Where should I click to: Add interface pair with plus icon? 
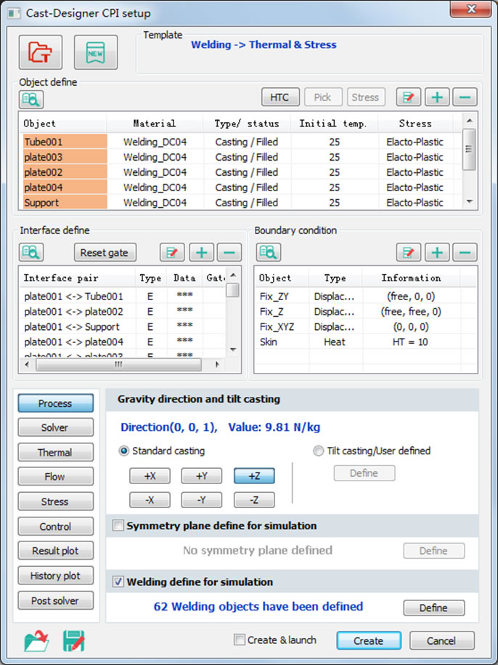(202, 252)
